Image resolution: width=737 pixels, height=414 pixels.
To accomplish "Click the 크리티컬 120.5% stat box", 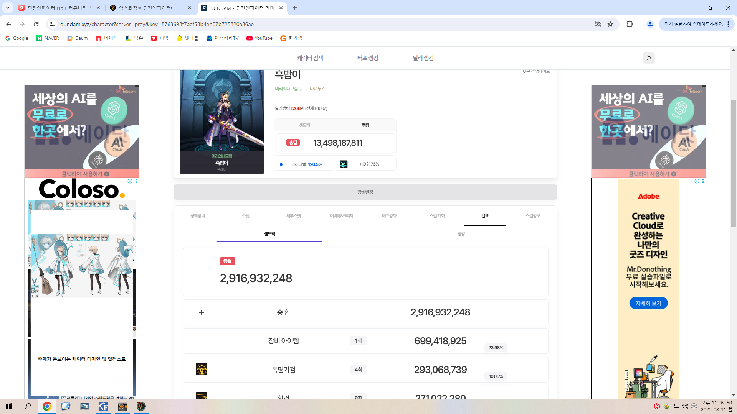I will tap(304, 164).
